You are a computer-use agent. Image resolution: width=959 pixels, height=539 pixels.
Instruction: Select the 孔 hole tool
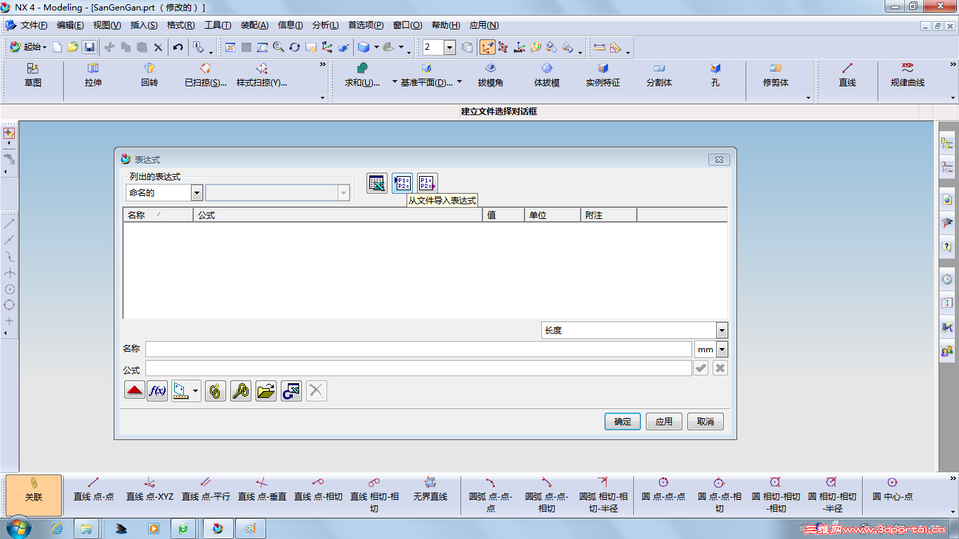pyautogui.click(x=715, y=75)
